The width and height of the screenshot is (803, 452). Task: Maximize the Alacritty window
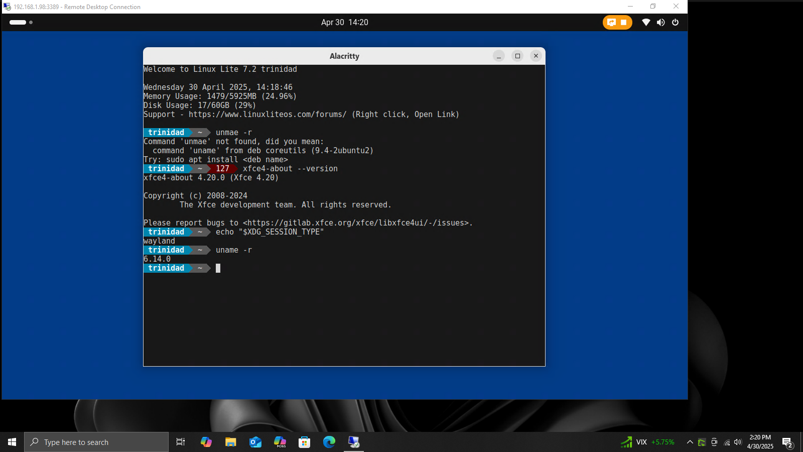point(517,56)
